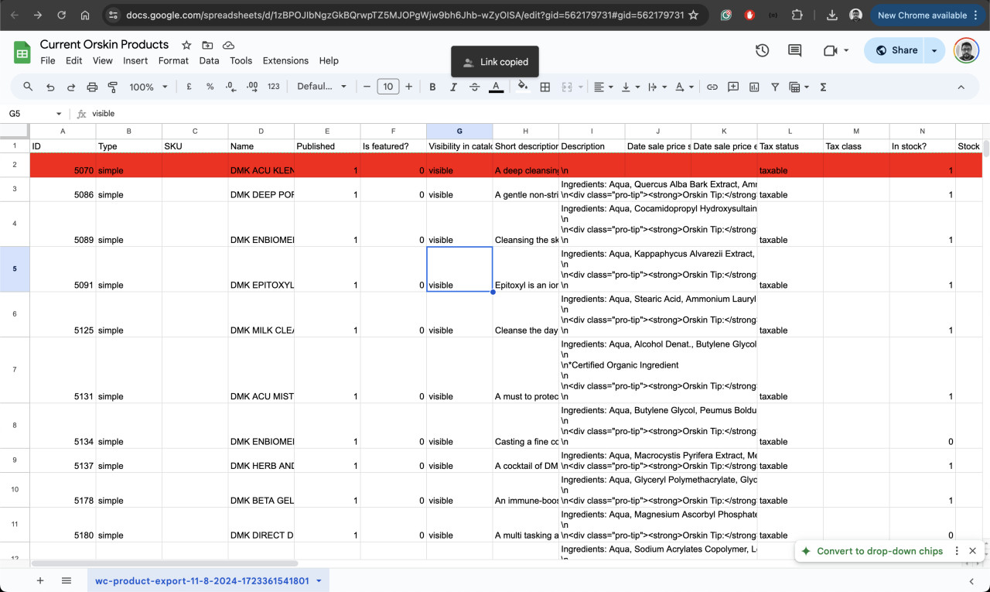
Task: Undo the last action in the toolbar
Action: 50,87
